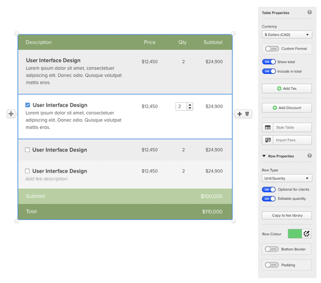Toggle the Custom Format switch
The width and height of the screenshot is (321, 283).
pos(272,49)
